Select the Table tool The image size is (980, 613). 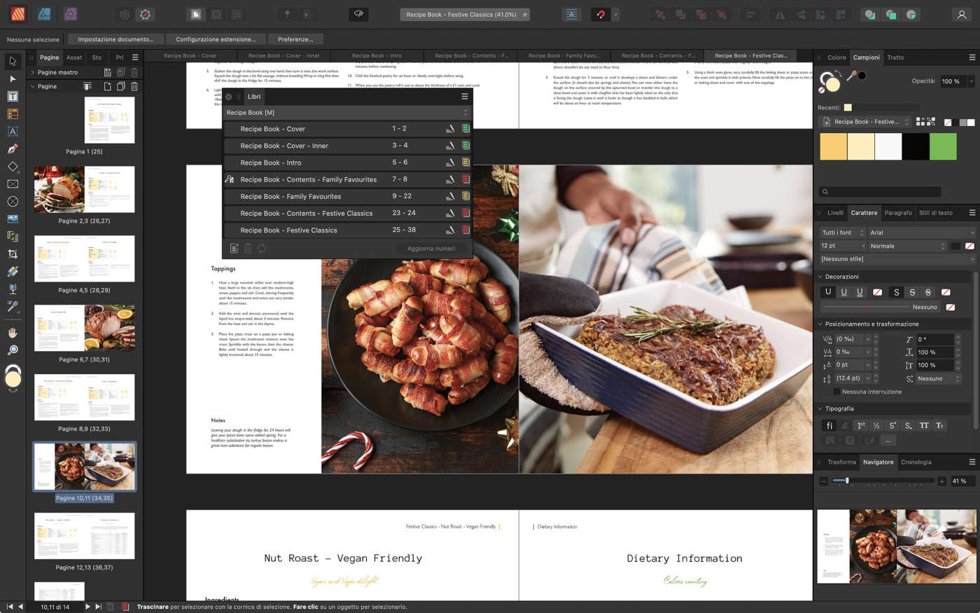tap(13, 114)
